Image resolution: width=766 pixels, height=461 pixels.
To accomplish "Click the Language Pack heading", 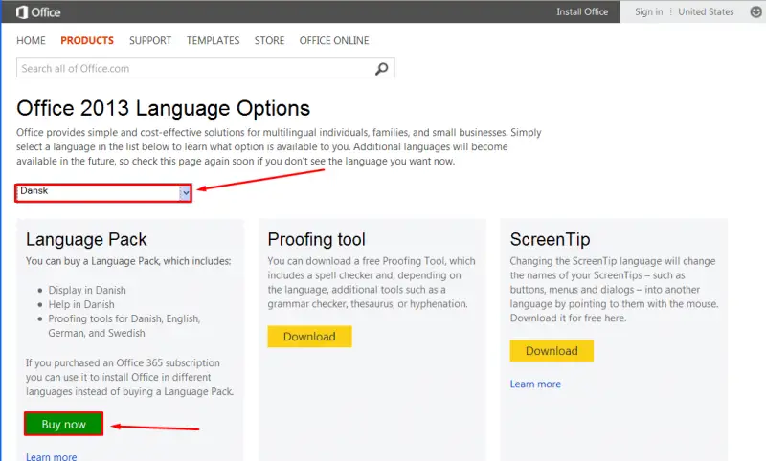I will [x=86, y=239].
